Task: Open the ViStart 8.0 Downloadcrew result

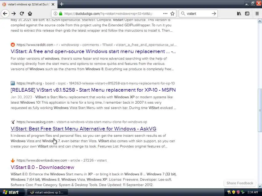Action: pyautogui.click(x=42, y=167)
